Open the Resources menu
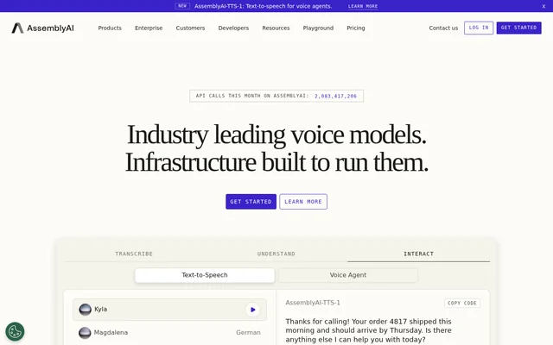The height and width of the screenshot is (345, 553). (276, 28)
